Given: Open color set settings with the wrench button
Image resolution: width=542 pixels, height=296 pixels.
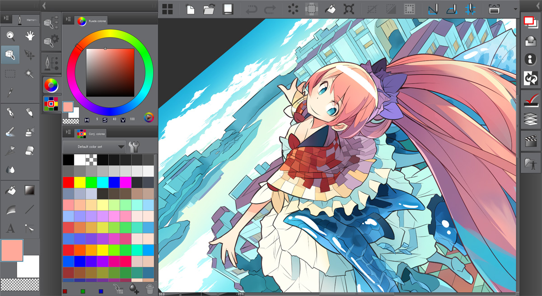Looking at the screenshot, I should coord(134,146).
